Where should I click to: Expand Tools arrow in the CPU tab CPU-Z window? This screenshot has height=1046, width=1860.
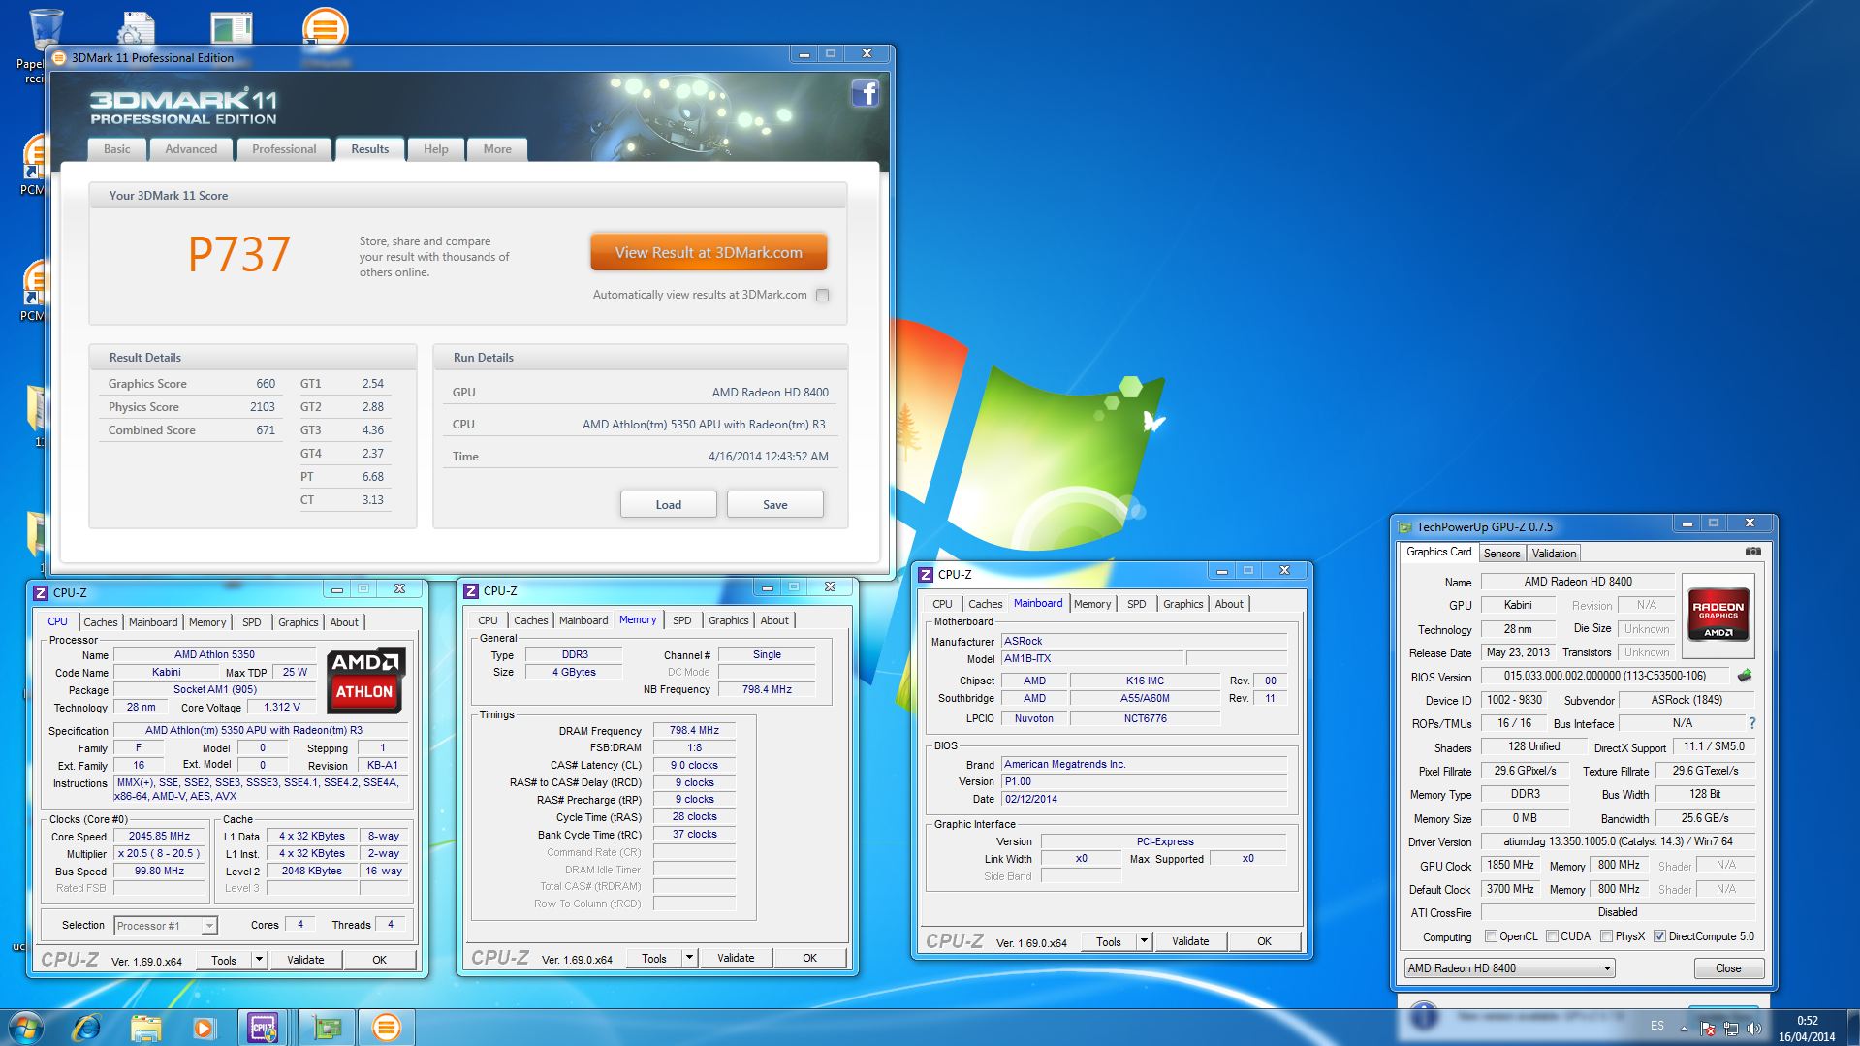pos(259,960)
